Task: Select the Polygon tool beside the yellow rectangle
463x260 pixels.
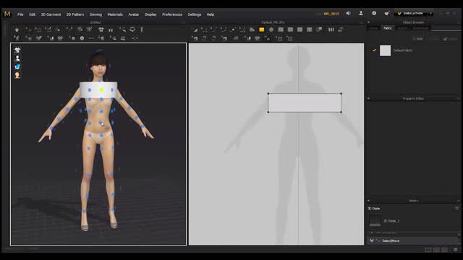Action: [252, 30]
